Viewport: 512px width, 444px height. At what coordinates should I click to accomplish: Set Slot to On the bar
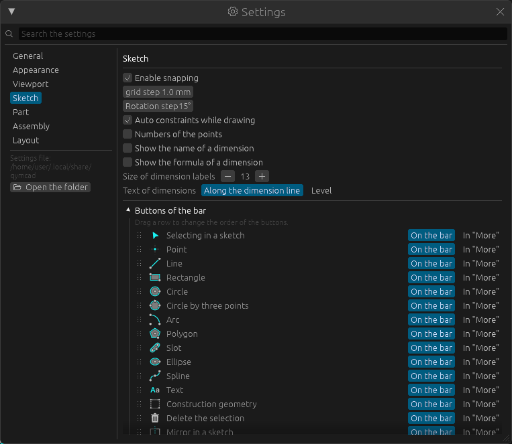(x=431, y=348)
